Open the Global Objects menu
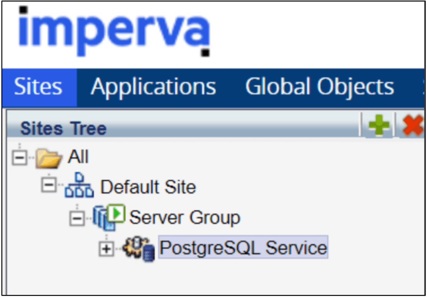 click(x=320, y=87)
